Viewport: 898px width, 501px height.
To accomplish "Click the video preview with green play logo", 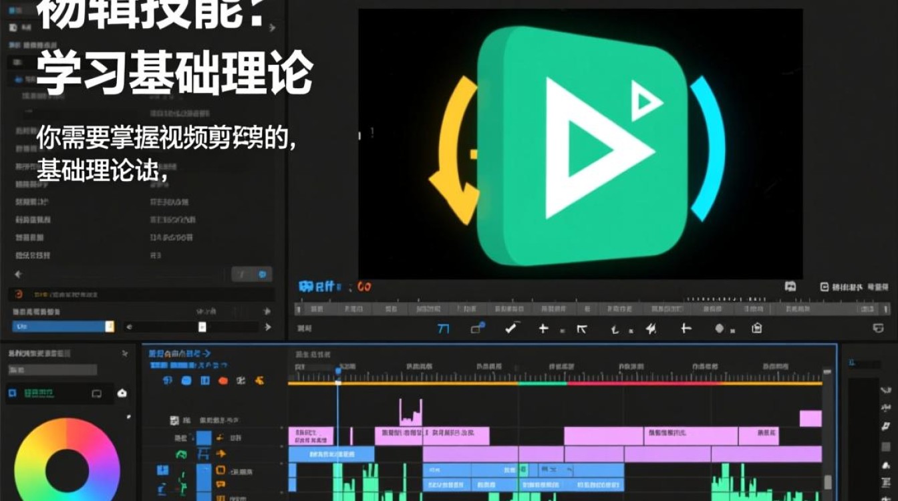I will pos(581,144).
